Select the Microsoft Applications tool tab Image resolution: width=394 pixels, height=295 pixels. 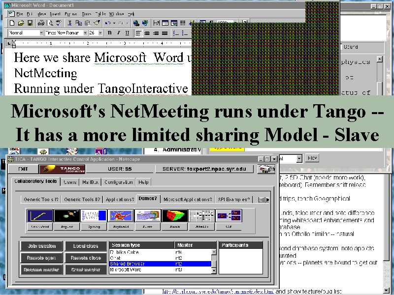tap(188, 200)
